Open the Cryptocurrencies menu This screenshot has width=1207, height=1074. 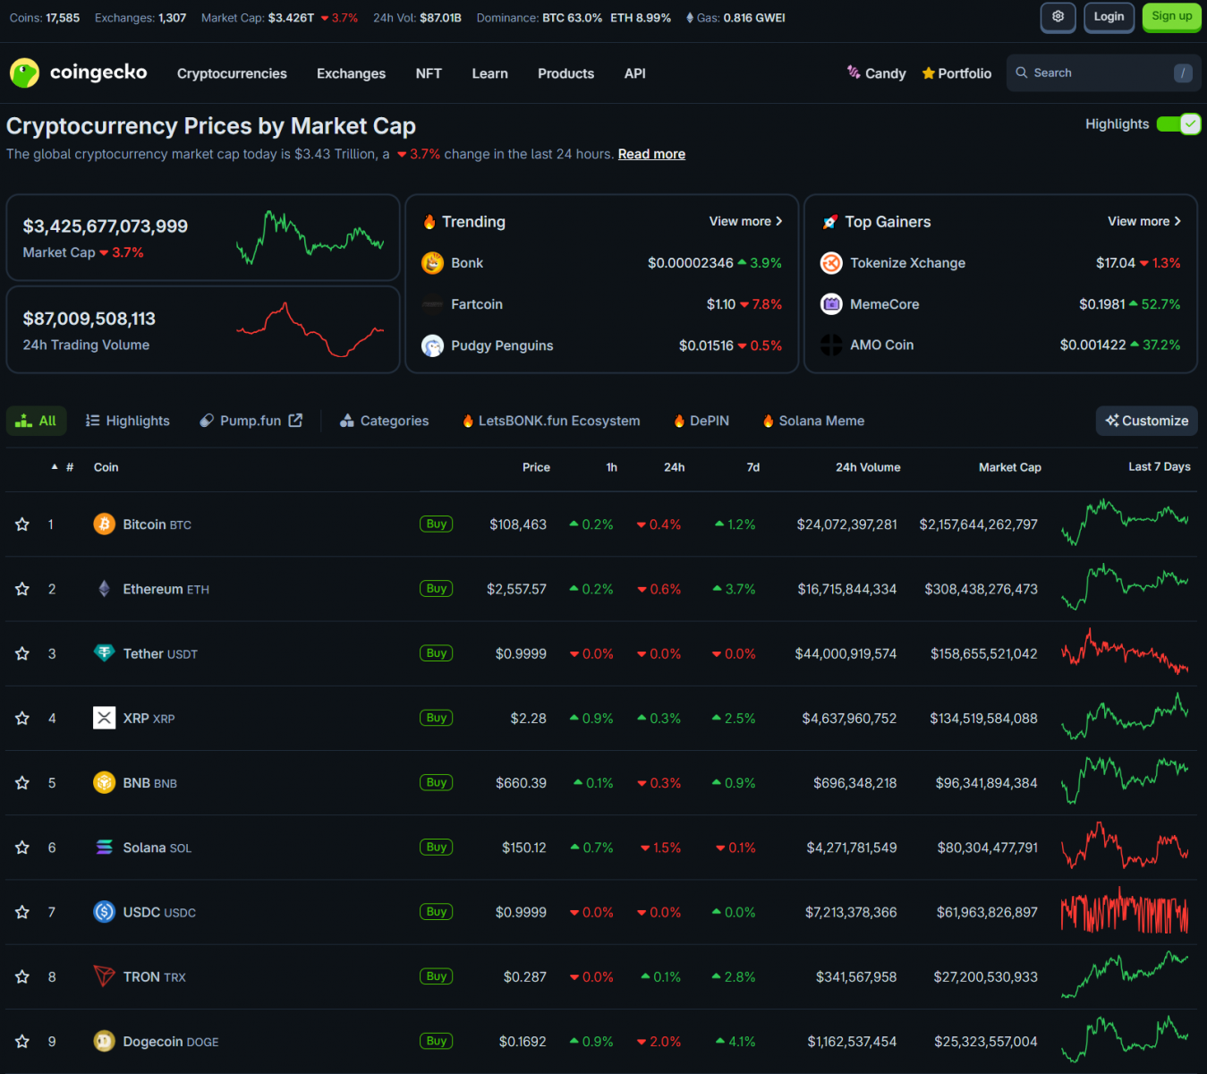coord(232,73)
